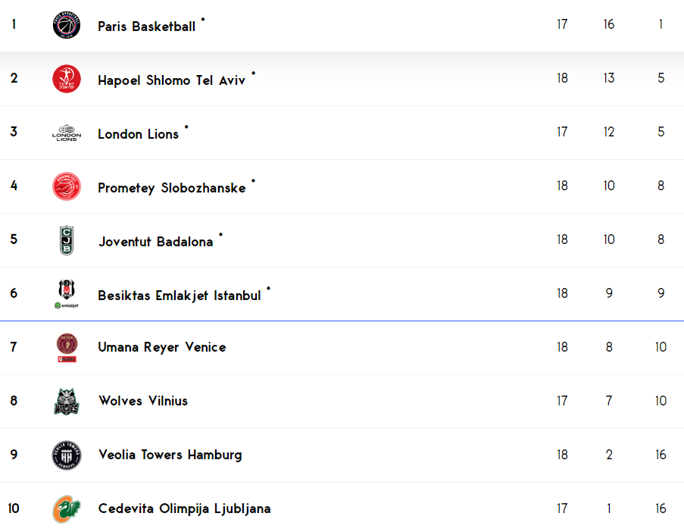Select the Prometey Slobozhanske team name
Image resolution: width=684 pixels, height=532 pixels.
coord(172,188)
